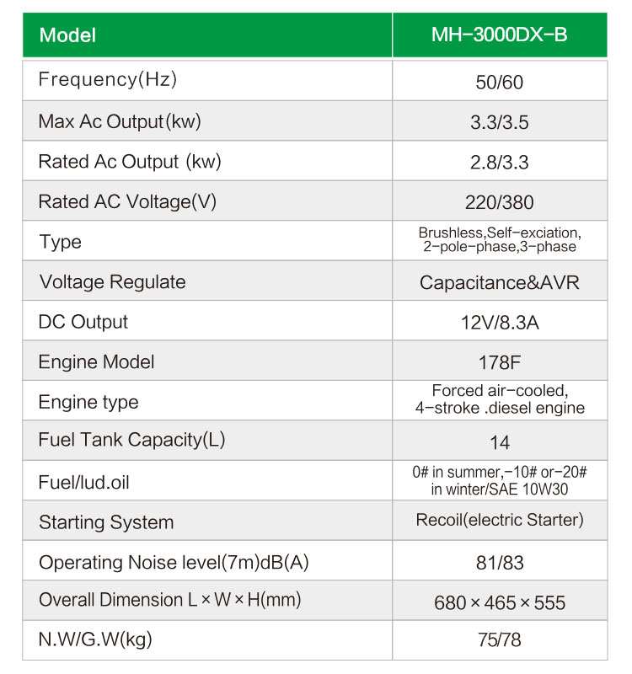
Task: Click the Max Ac Output(kw) label
Action: (120, 121)
